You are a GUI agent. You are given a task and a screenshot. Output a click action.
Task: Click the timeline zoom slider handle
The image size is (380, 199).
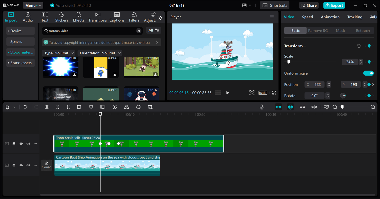pos(342,107)
